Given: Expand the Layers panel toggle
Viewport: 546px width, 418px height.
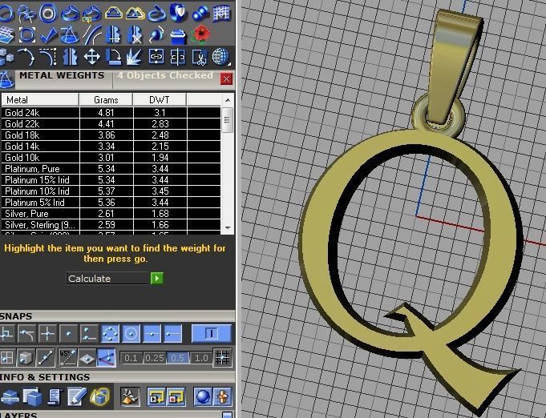Looking at the screenshot, I should pyautogui.click(x=227, y=415).
